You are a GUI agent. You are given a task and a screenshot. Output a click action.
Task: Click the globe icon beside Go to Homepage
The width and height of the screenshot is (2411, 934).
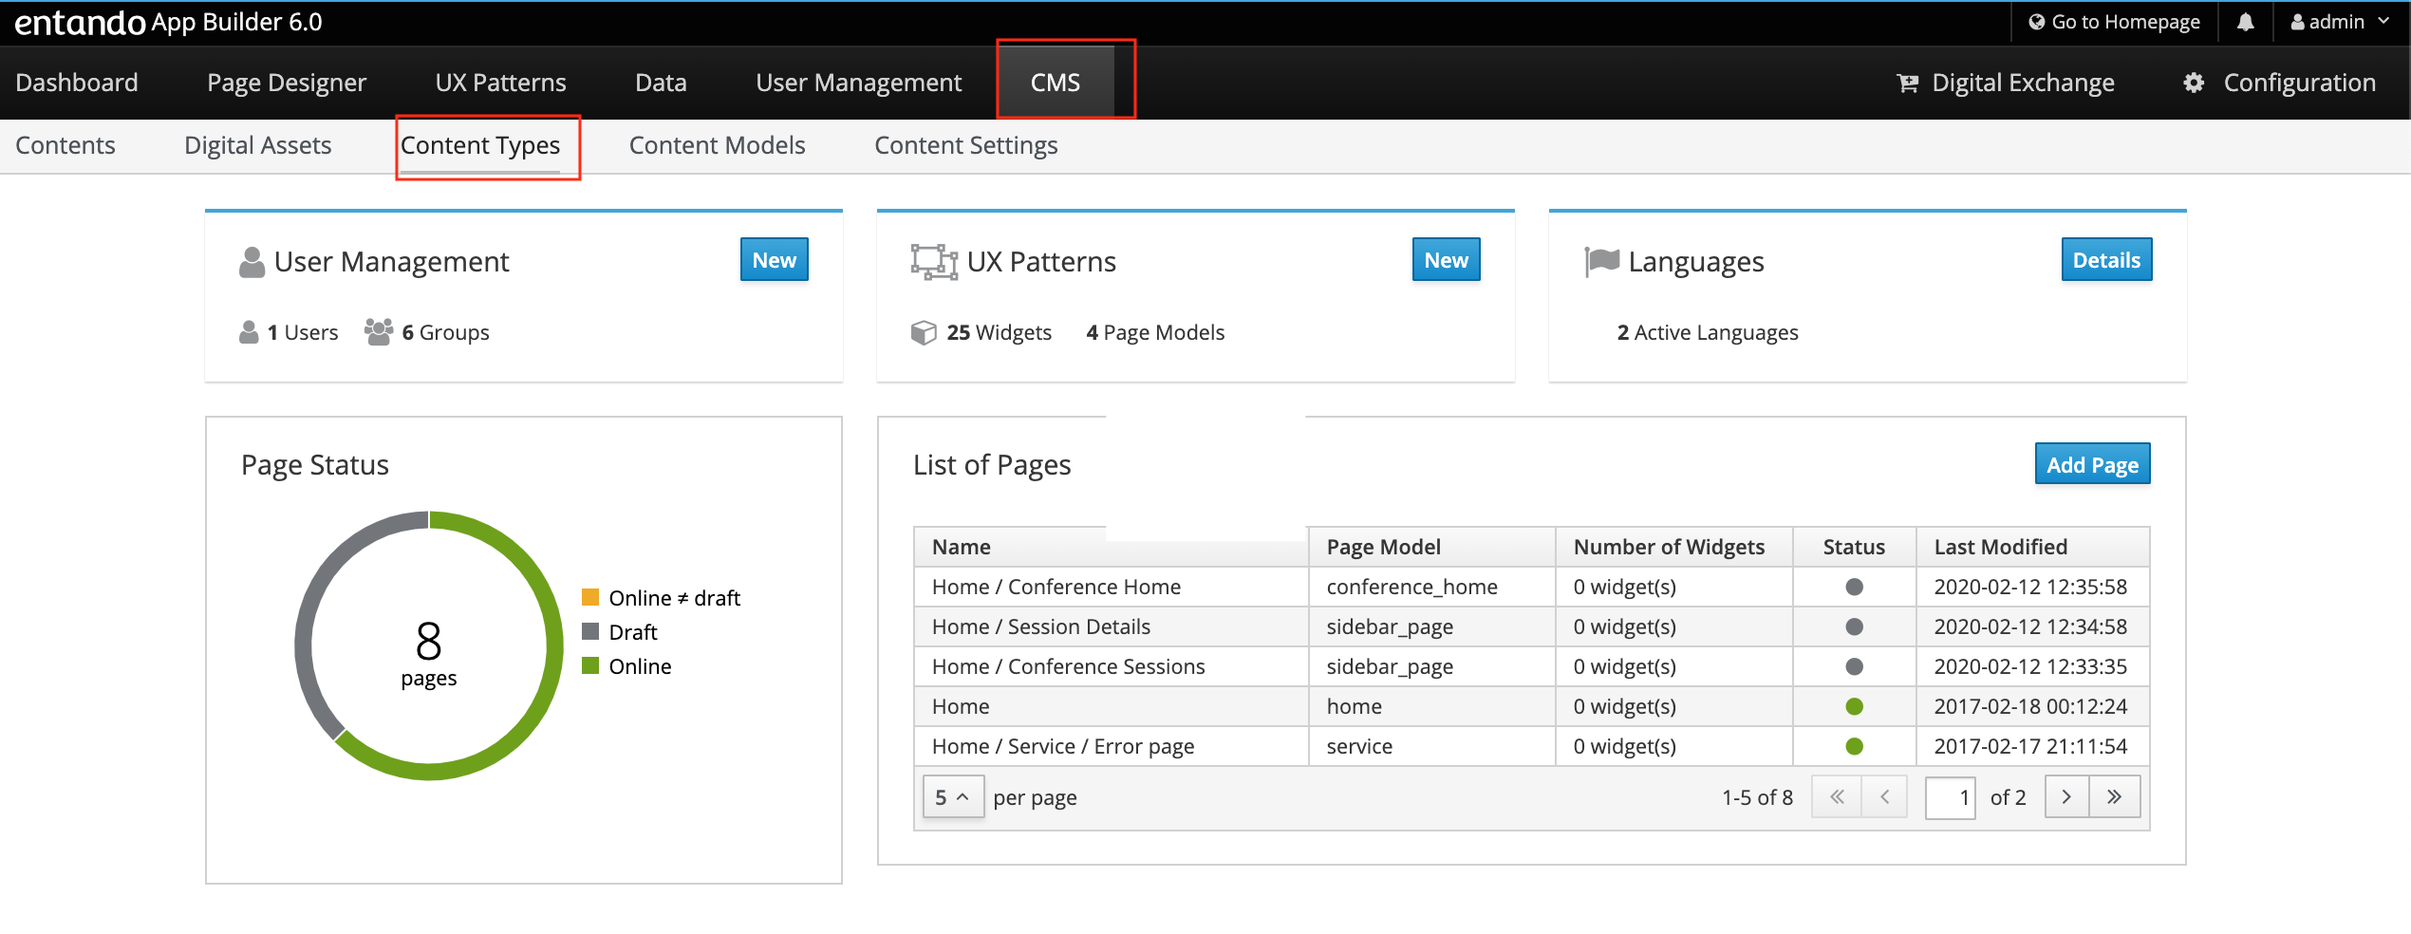pyautogui.click(x=2036, y=22)
